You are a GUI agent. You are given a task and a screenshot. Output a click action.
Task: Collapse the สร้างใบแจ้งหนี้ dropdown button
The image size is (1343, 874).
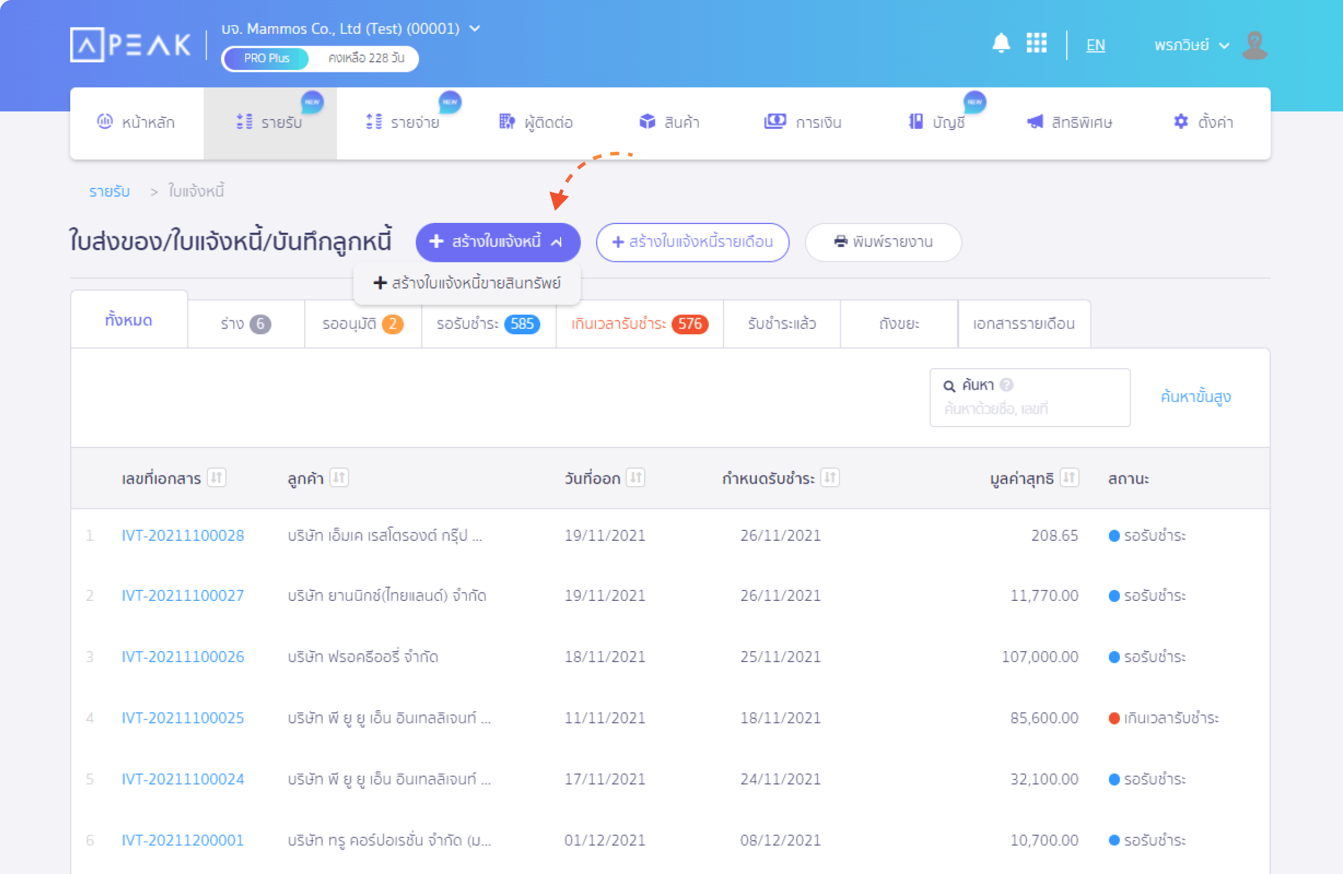click(497, 242)
